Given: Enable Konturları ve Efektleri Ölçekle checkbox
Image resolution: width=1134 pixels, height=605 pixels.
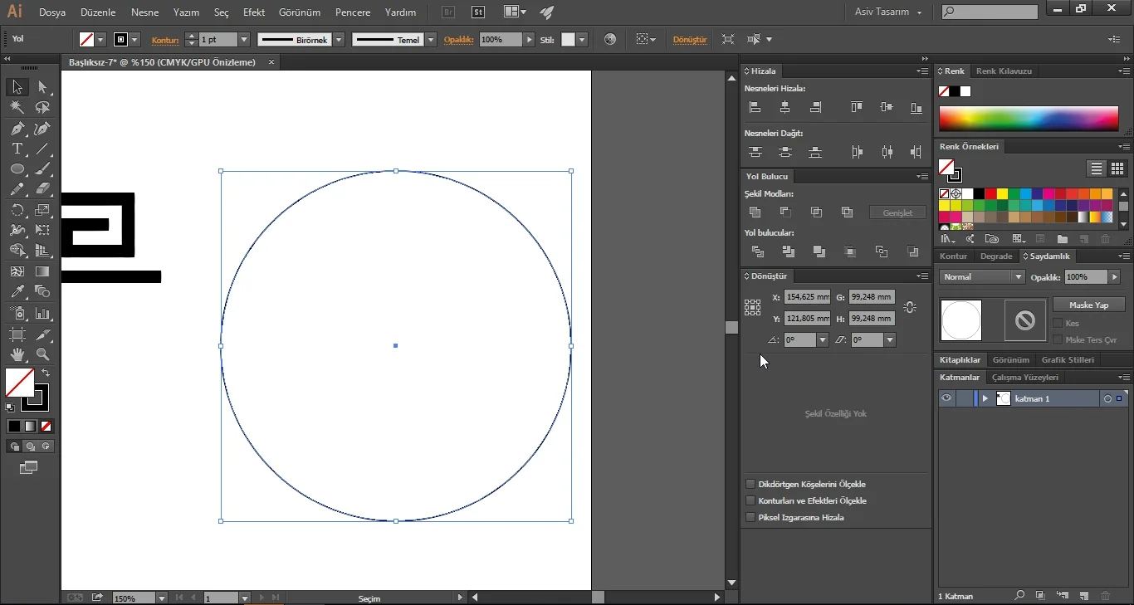Looking at the screenshot, I should click(750, 500).
